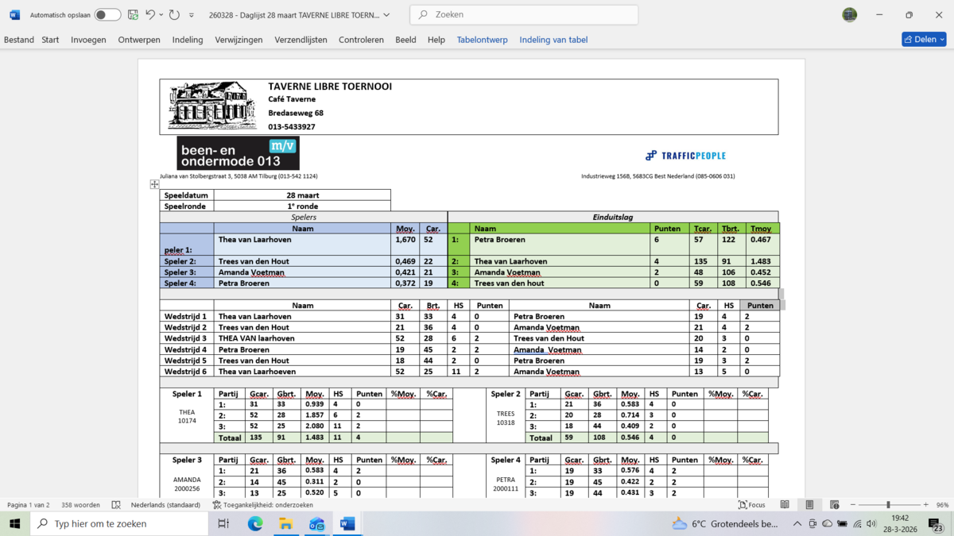Screen dimensions: 954x536
Task: Click the Undo arrow icon
Action: point(149,15)
